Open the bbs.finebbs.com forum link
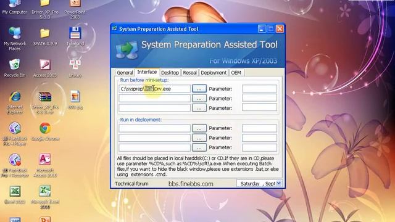The height and width of the screenshot is (222, 395). tap(191, 184)
